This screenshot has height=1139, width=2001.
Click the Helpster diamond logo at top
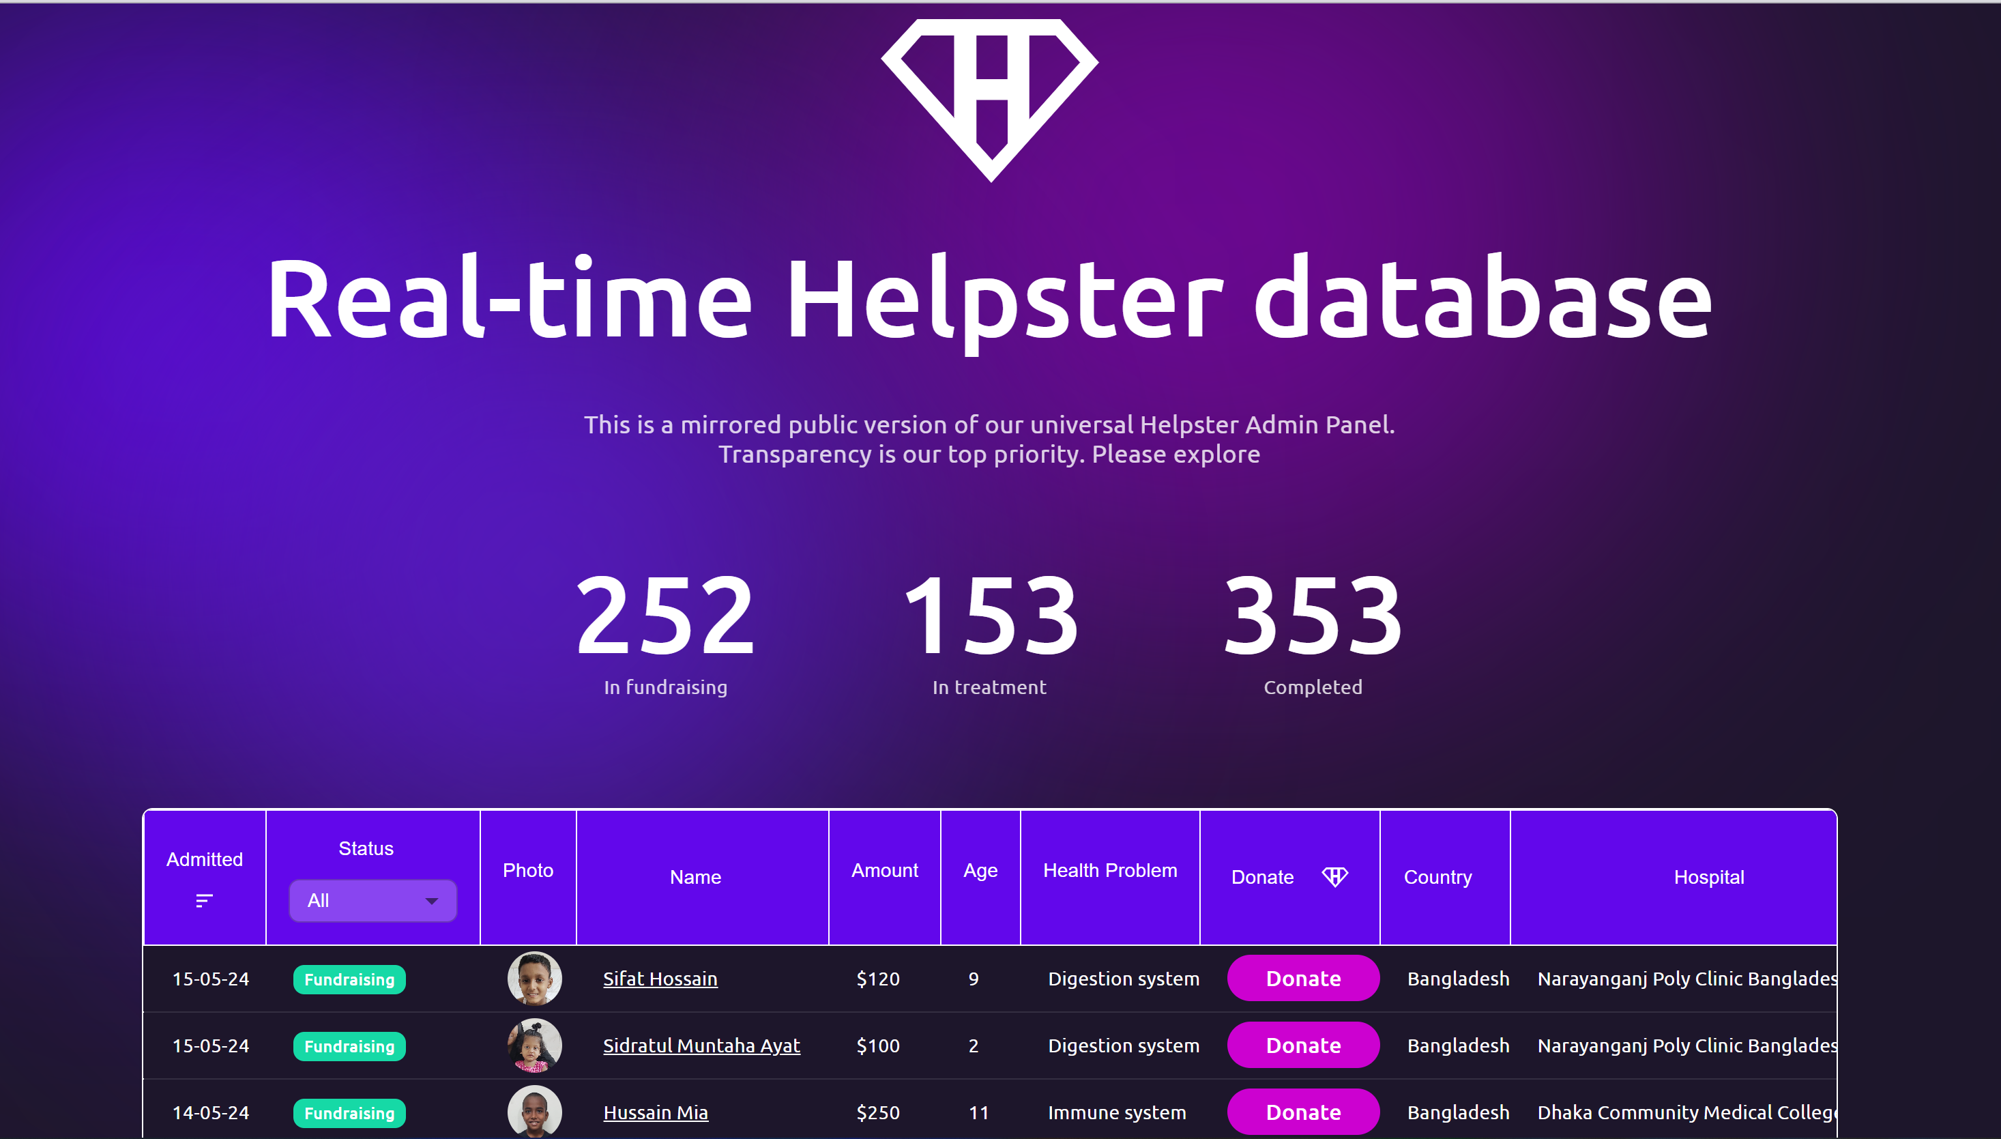pyautogui.click(x=990, y=100)
